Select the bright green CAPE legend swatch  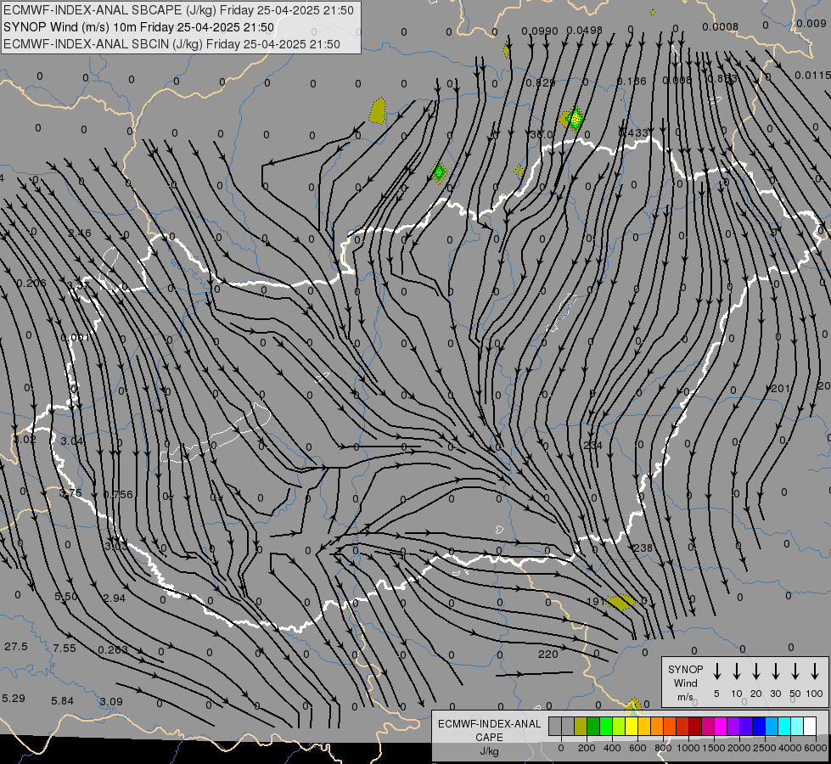click(606, 727)
